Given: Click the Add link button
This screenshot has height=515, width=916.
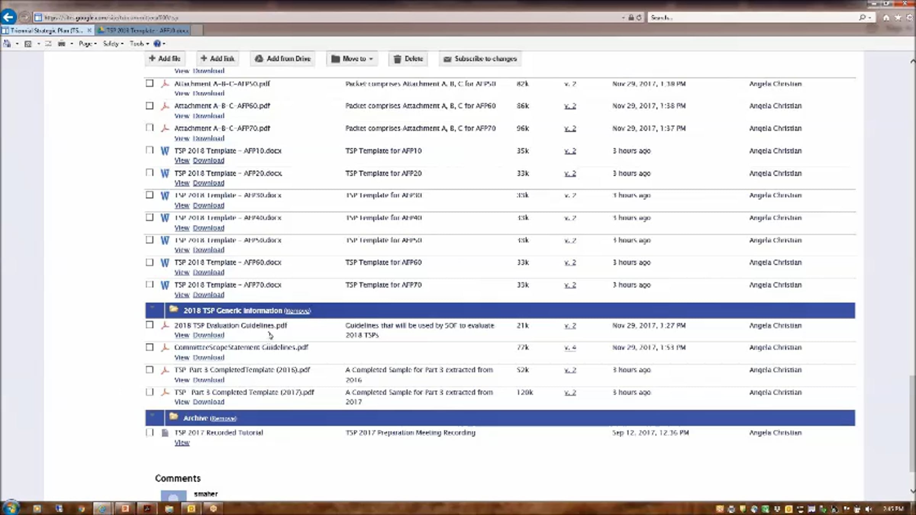Looking at the screenshot, I should pyautogui.click(x=217, y=59).
